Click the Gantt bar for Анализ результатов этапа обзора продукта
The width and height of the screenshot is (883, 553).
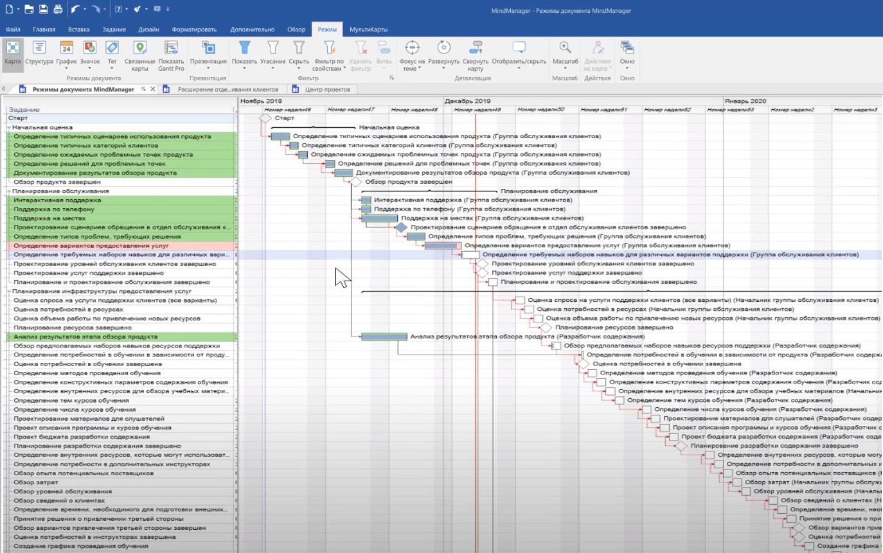point(384,337)
